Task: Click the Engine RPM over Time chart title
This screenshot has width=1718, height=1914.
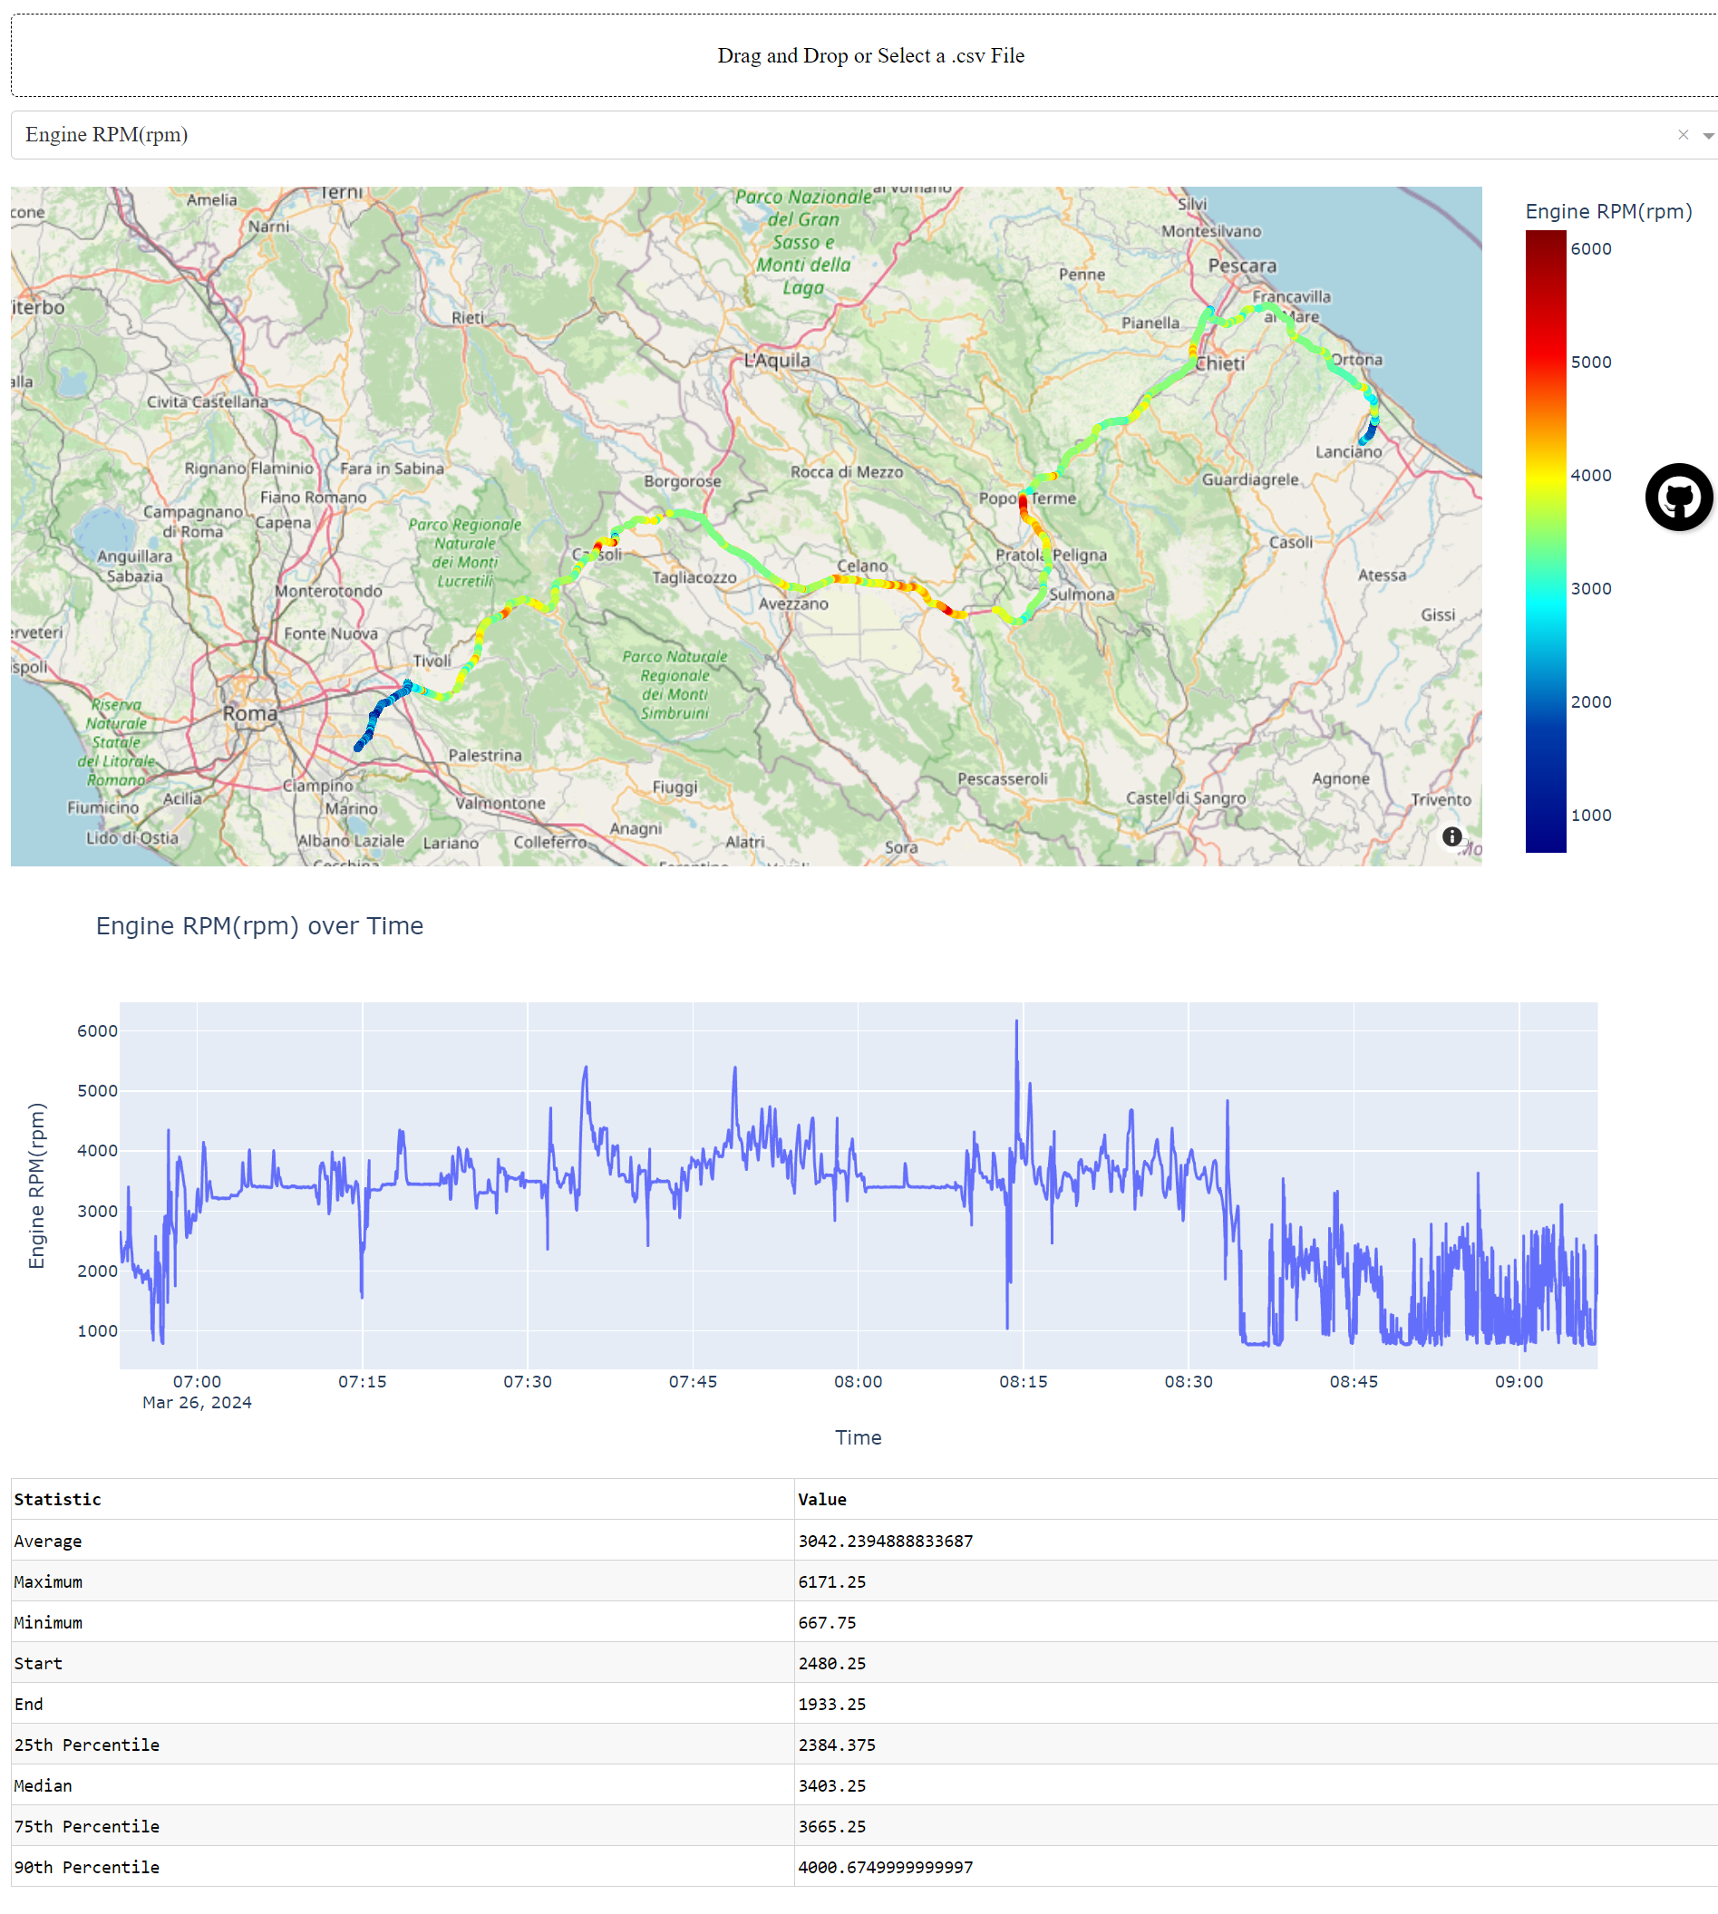Action: pyautogui.click(x=259, y=926)
